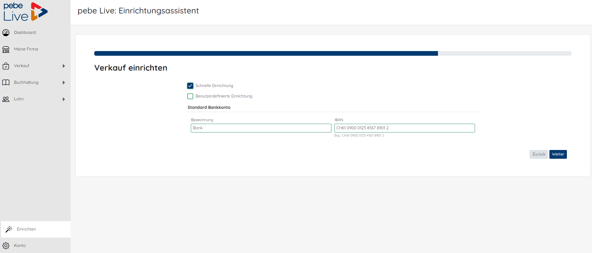Click the Dashboard gauge icon
Viewport: 592px width, 253px height.
(x=6, y=33)
